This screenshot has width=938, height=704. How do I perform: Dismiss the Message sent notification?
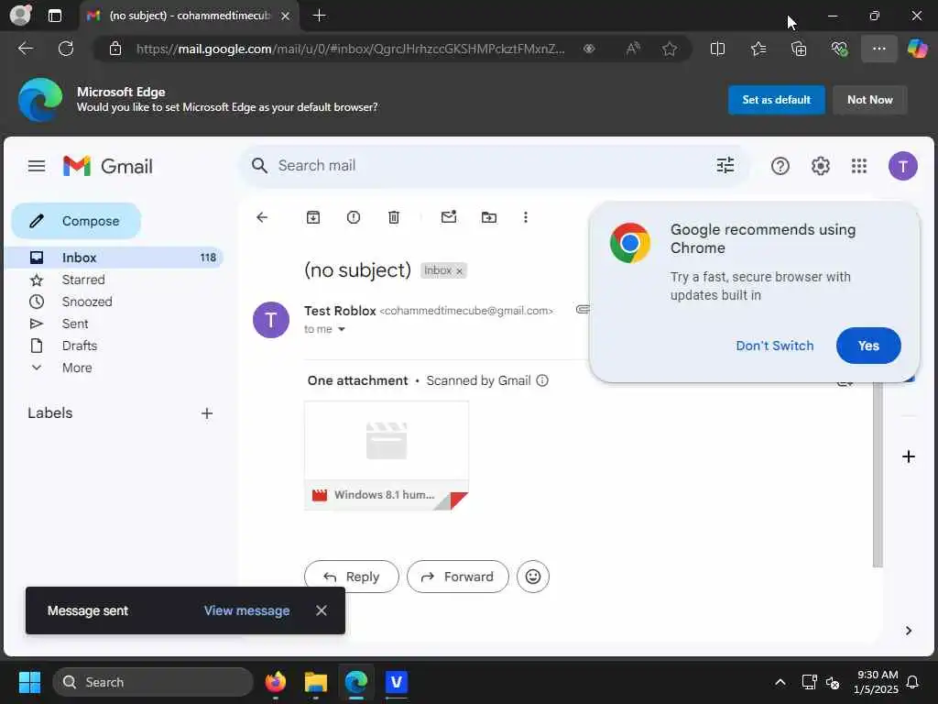click(322, 610)
